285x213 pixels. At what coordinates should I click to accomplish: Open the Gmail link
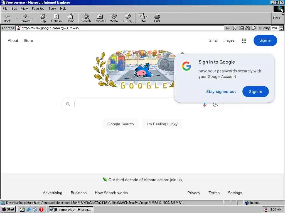pyautogui.click(x=213, y=40)
